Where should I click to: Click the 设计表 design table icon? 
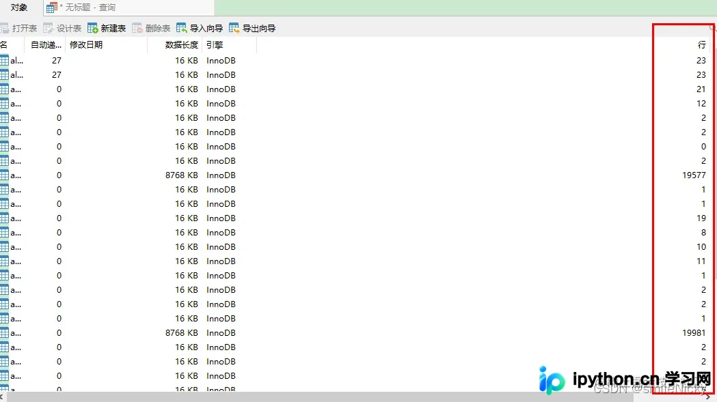(49, 28)
